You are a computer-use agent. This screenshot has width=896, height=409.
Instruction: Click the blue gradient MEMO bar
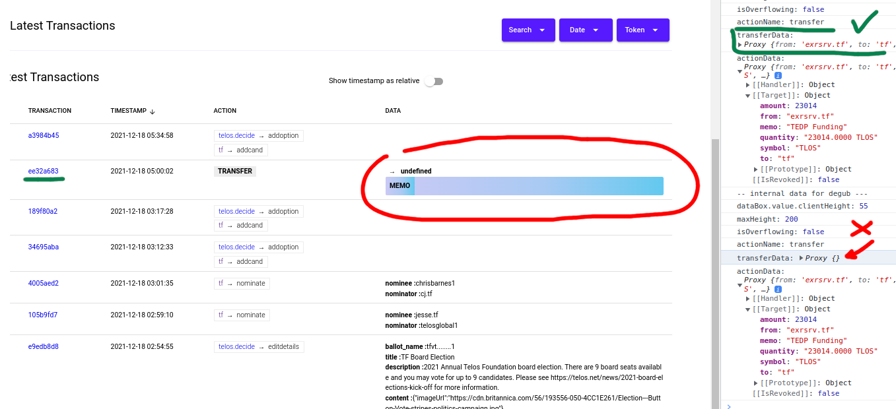(x=528, y=186)
